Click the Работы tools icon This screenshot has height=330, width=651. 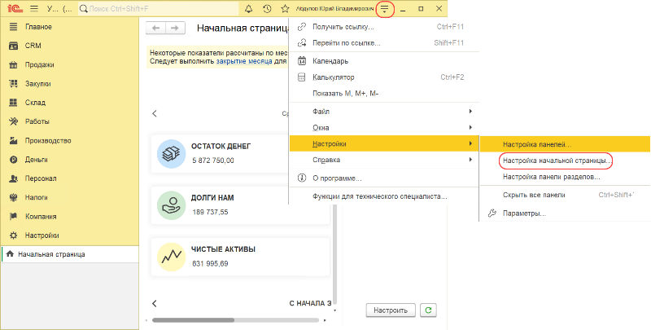tap(13, 121)
